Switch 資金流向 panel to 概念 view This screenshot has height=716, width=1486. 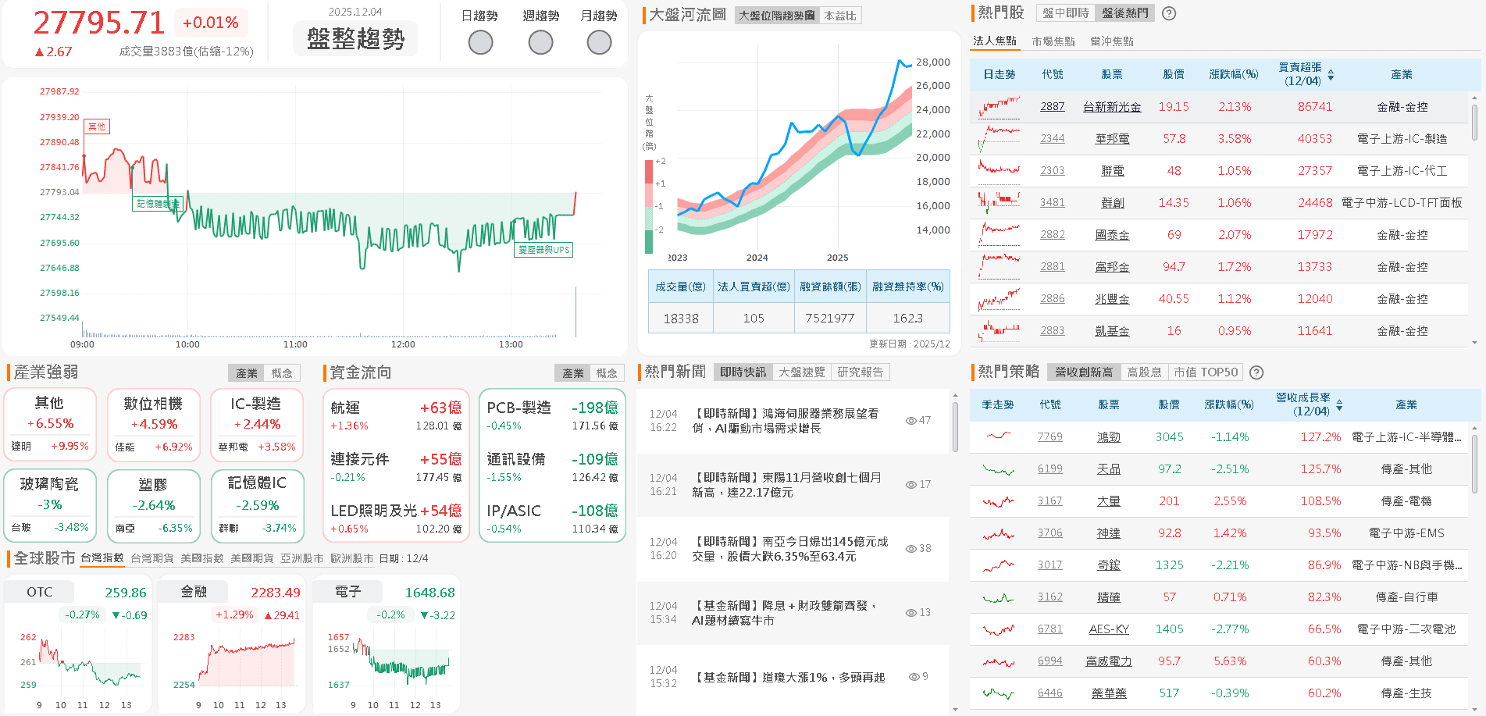point(608,372)
